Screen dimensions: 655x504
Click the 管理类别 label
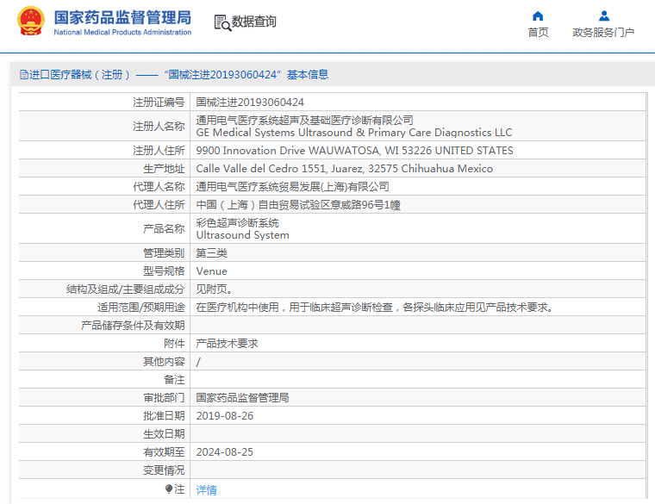164,253
